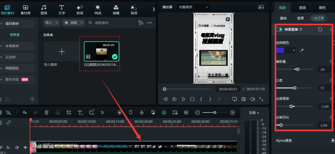This screenshot has width=335, height=154.
Task: Open the 遮罩 sub-tab
Action: tap(300, 18)
